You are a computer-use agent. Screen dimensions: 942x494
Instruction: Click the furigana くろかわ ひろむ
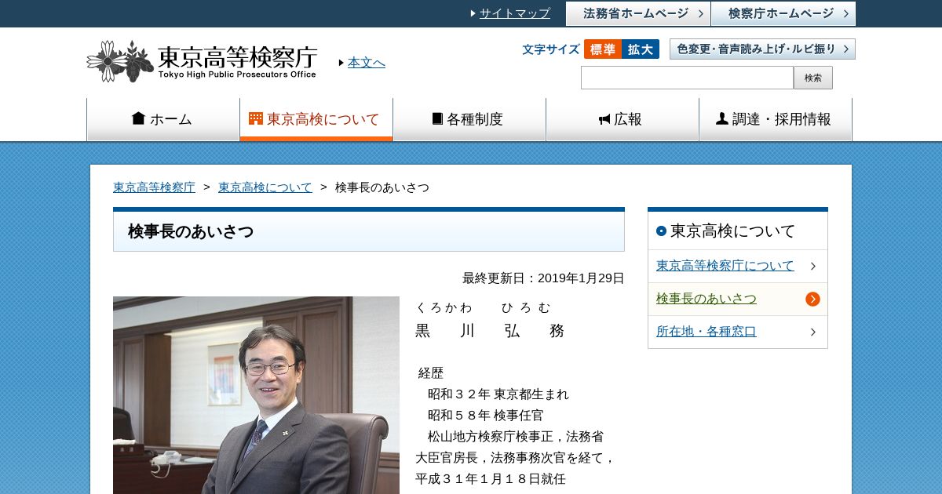tap(484, 307)
